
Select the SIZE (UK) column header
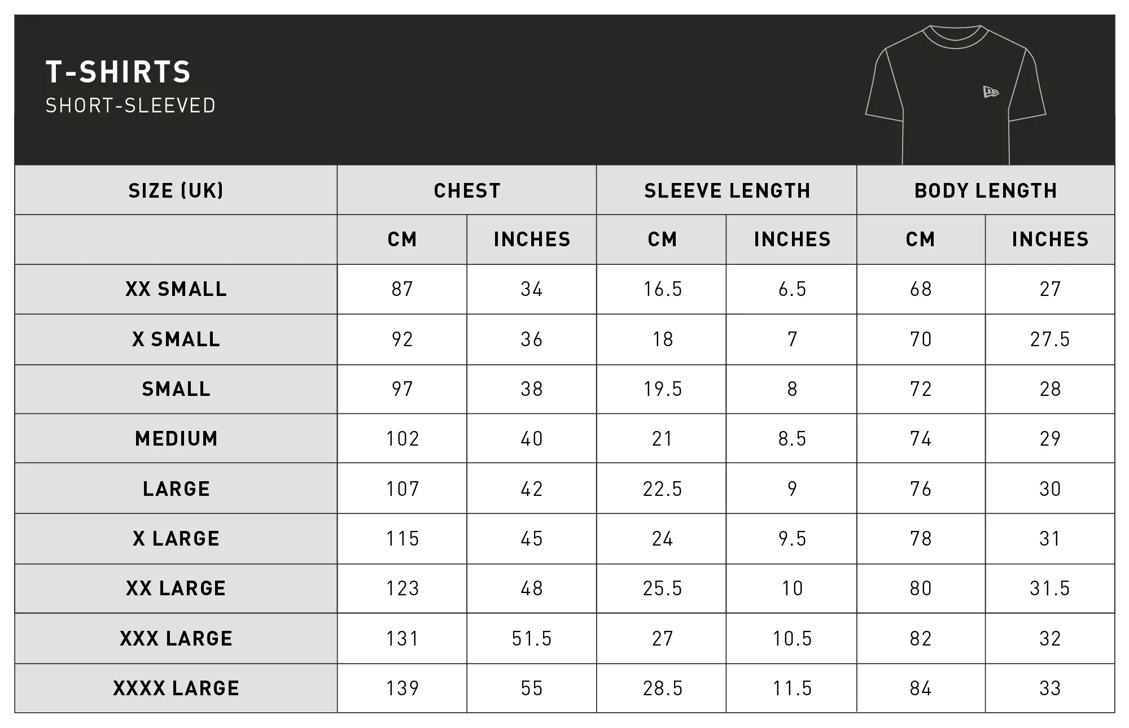(x=176, y=190)
